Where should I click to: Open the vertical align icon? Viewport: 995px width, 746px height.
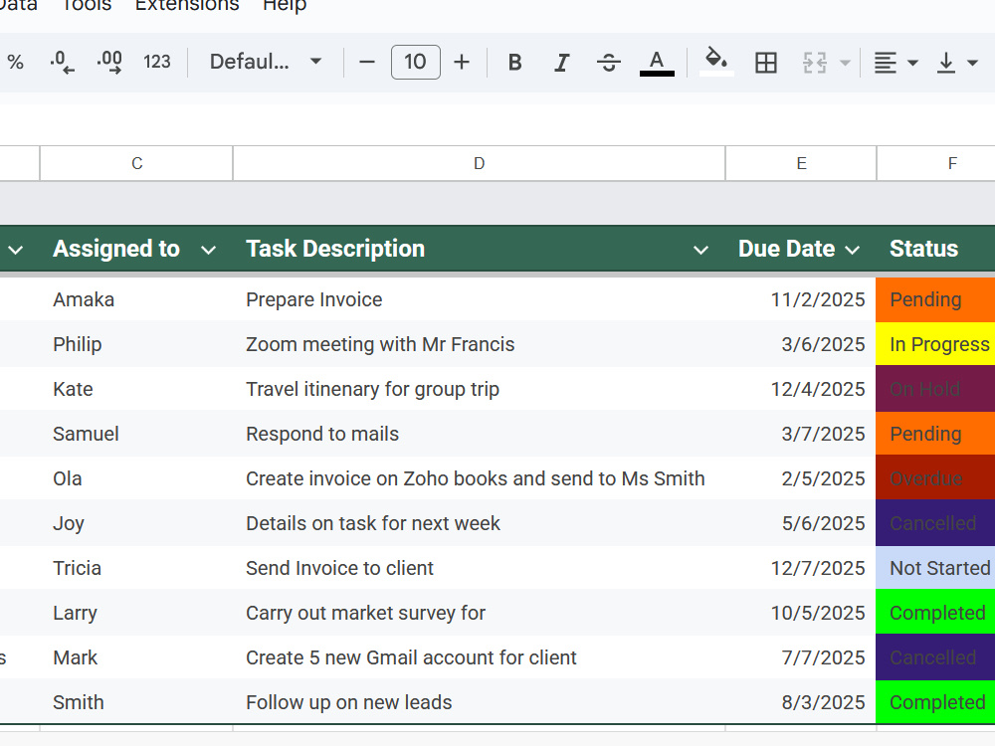point(945,62)
